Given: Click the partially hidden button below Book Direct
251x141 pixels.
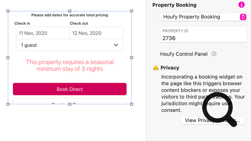Looking at the screenshot, I should [70, 101].
